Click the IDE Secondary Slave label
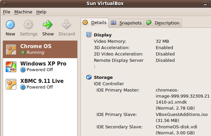Image resolution: width=211 pixels, height=136 pixels. [119, 127]
